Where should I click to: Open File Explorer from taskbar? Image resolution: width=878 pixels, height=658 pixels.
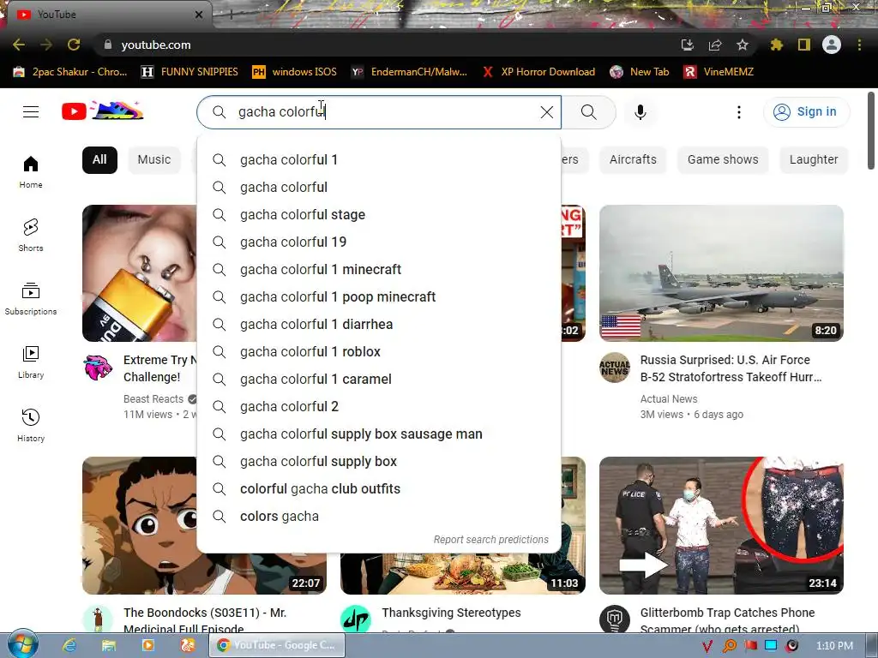(x=109, y=646)
